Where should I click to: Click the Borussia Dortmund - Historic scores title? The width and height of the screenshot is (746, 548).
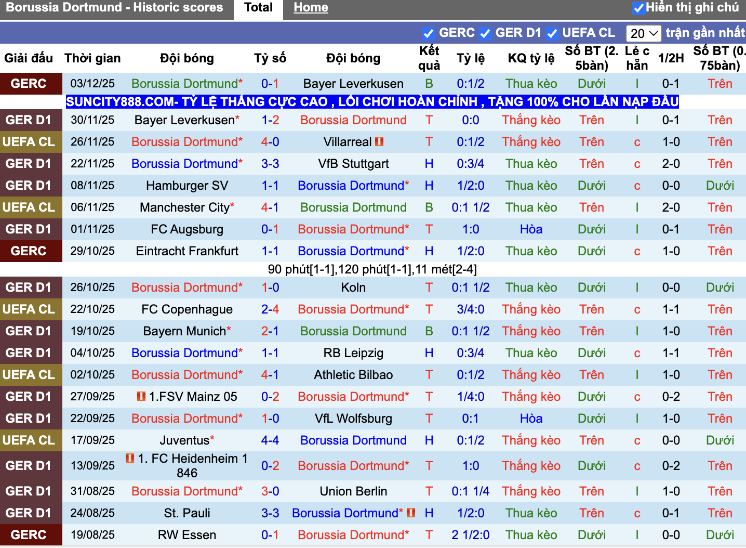click(114, 8)
